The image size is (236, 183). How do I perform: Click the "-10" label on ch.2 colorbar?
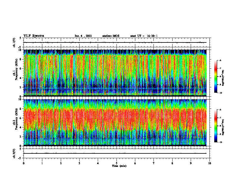[220, 142]
